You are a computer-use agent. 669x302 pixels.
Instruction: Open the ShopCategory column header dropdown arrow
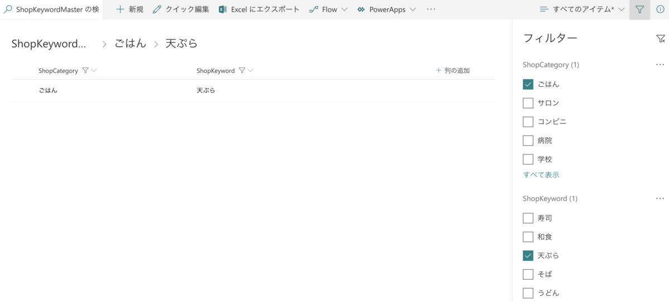click(94, 71)
